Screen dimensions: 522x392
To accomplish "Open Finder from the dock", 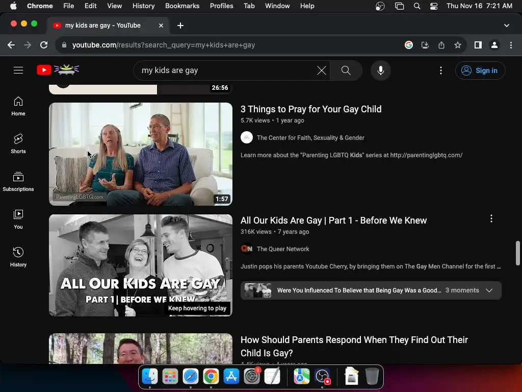I will coord(150,377).
